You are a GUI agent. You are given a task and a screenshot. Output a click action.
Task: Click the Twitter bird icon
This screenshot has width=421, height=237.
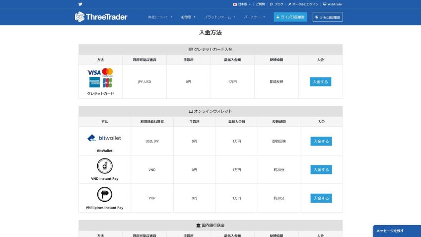tap(80, 4)
